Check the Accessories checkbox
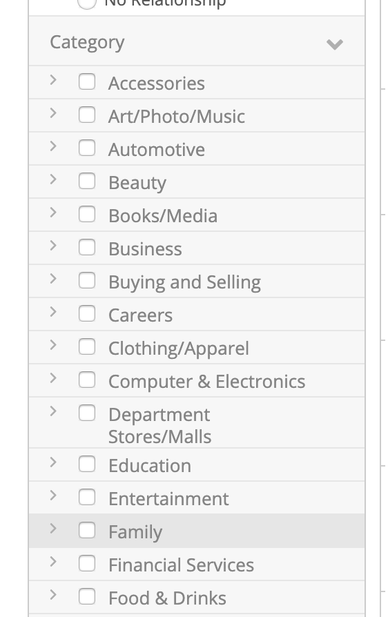This screenshot has height=617, width=388. pyautogui.click(x=87, y=82)
